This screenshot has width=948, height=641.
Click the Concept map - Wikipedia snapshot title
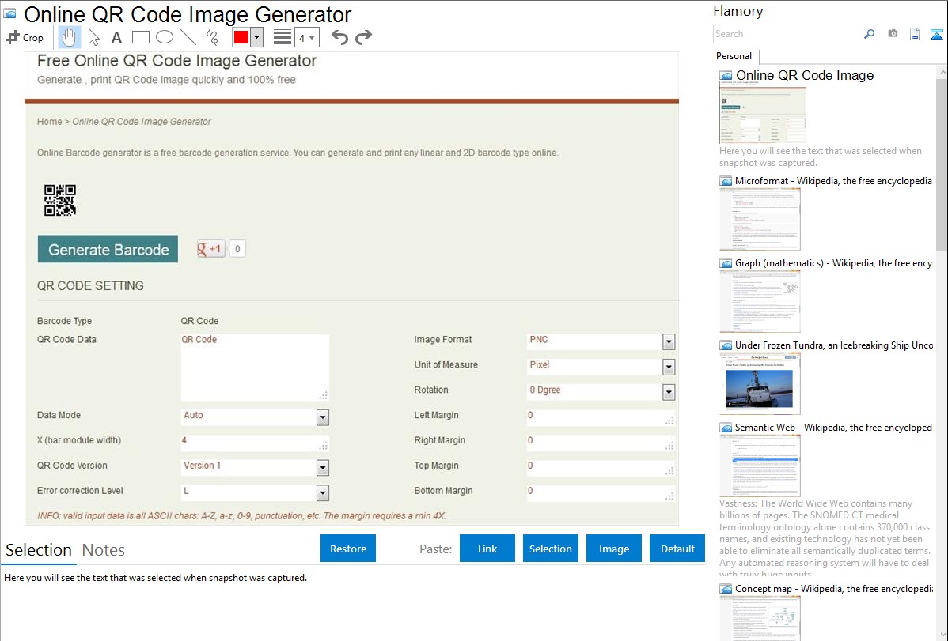point(834,589)
